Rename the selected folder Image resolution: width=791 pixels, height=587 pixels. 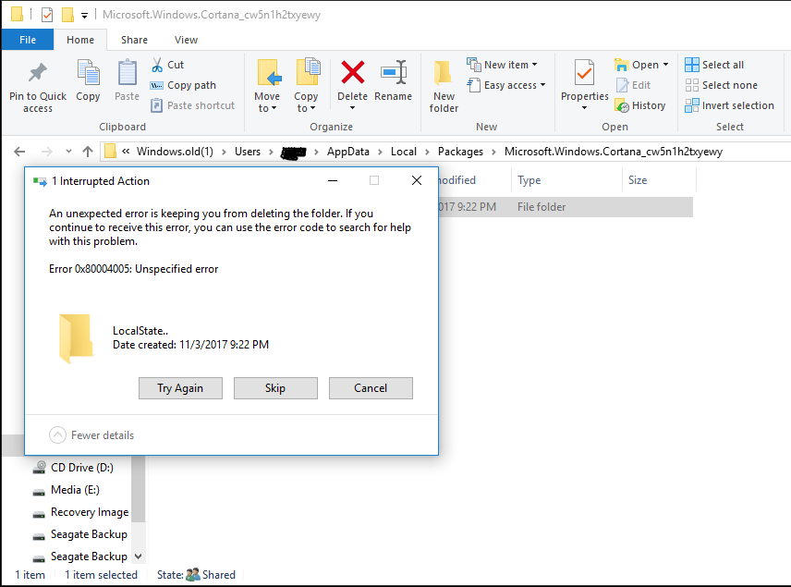point(394,80)
